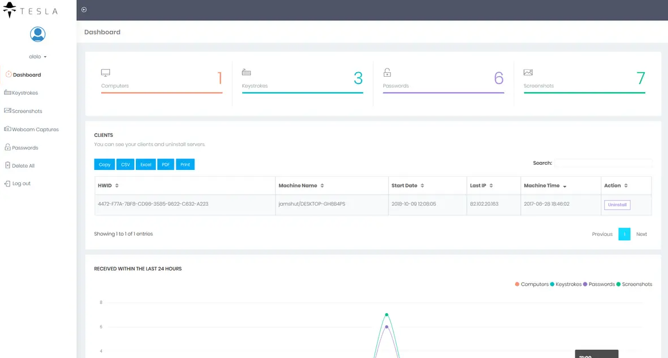Screen dimensions: 668x358
Task: Open Screenshots in the sidebar
Action: tap(27, 111)
